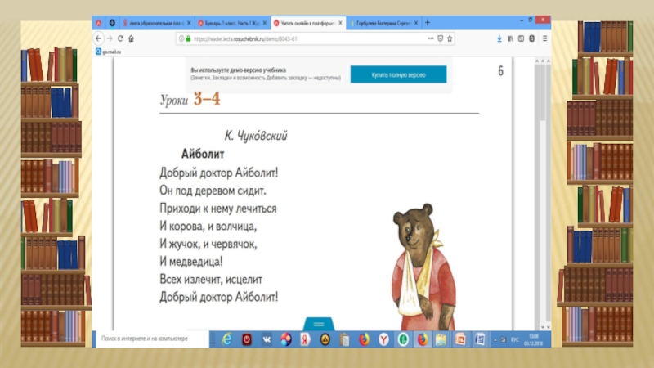Click the heading 'Айболит'
This screenshot has height=368, width=654.
click(x=203, y=154)
